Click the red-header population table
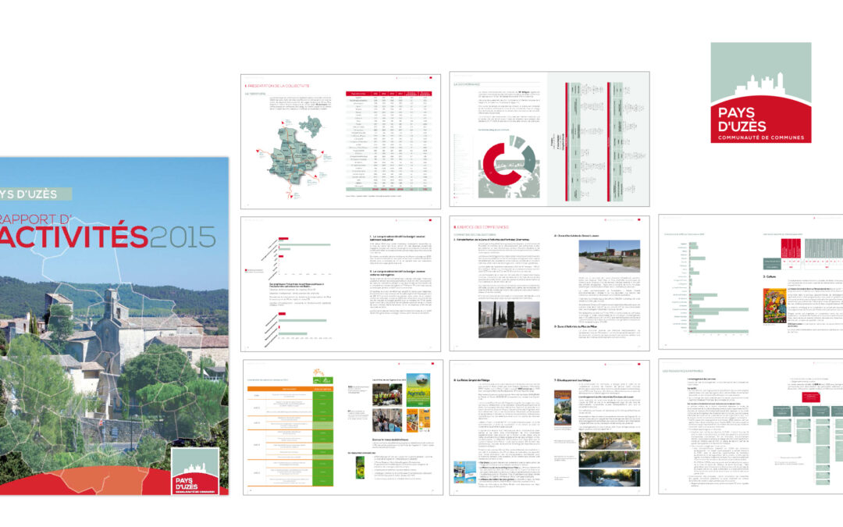Viewport: 843px width, 527px height. pyautogui.click(x=389, y=141)
